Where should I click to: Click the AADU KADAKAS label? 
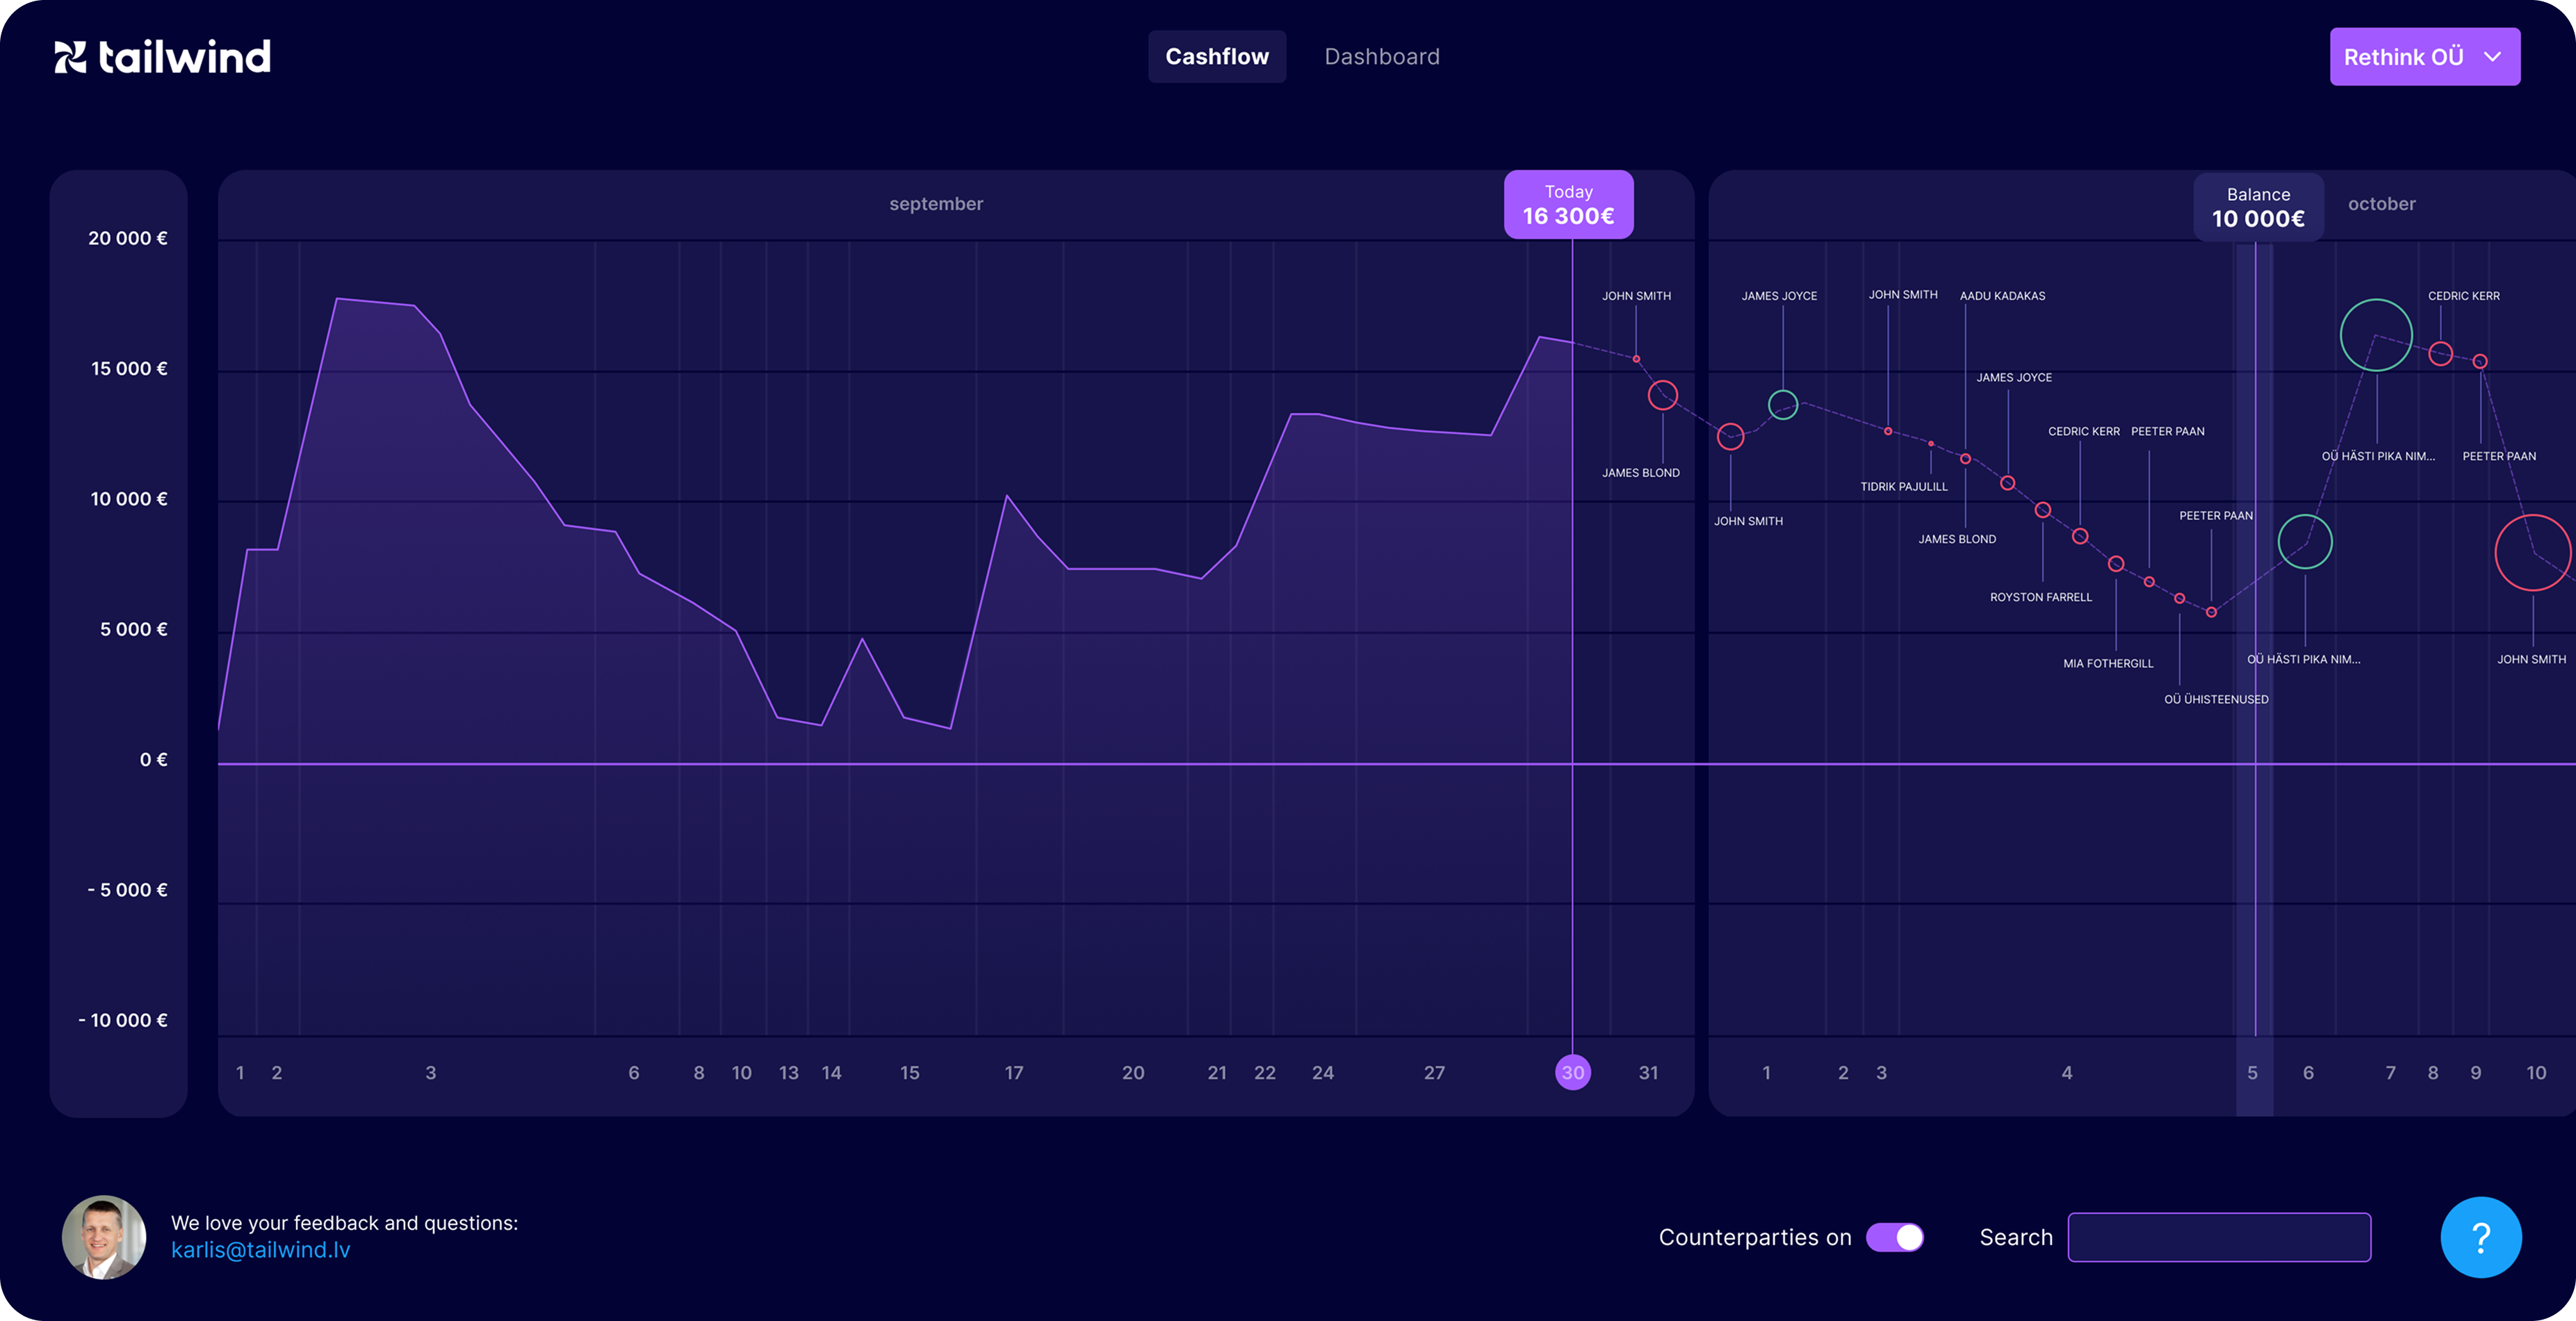tap(2002, 296)
